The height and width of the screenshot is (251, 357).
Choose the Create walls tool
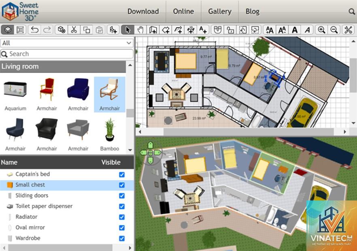[153, 30]
